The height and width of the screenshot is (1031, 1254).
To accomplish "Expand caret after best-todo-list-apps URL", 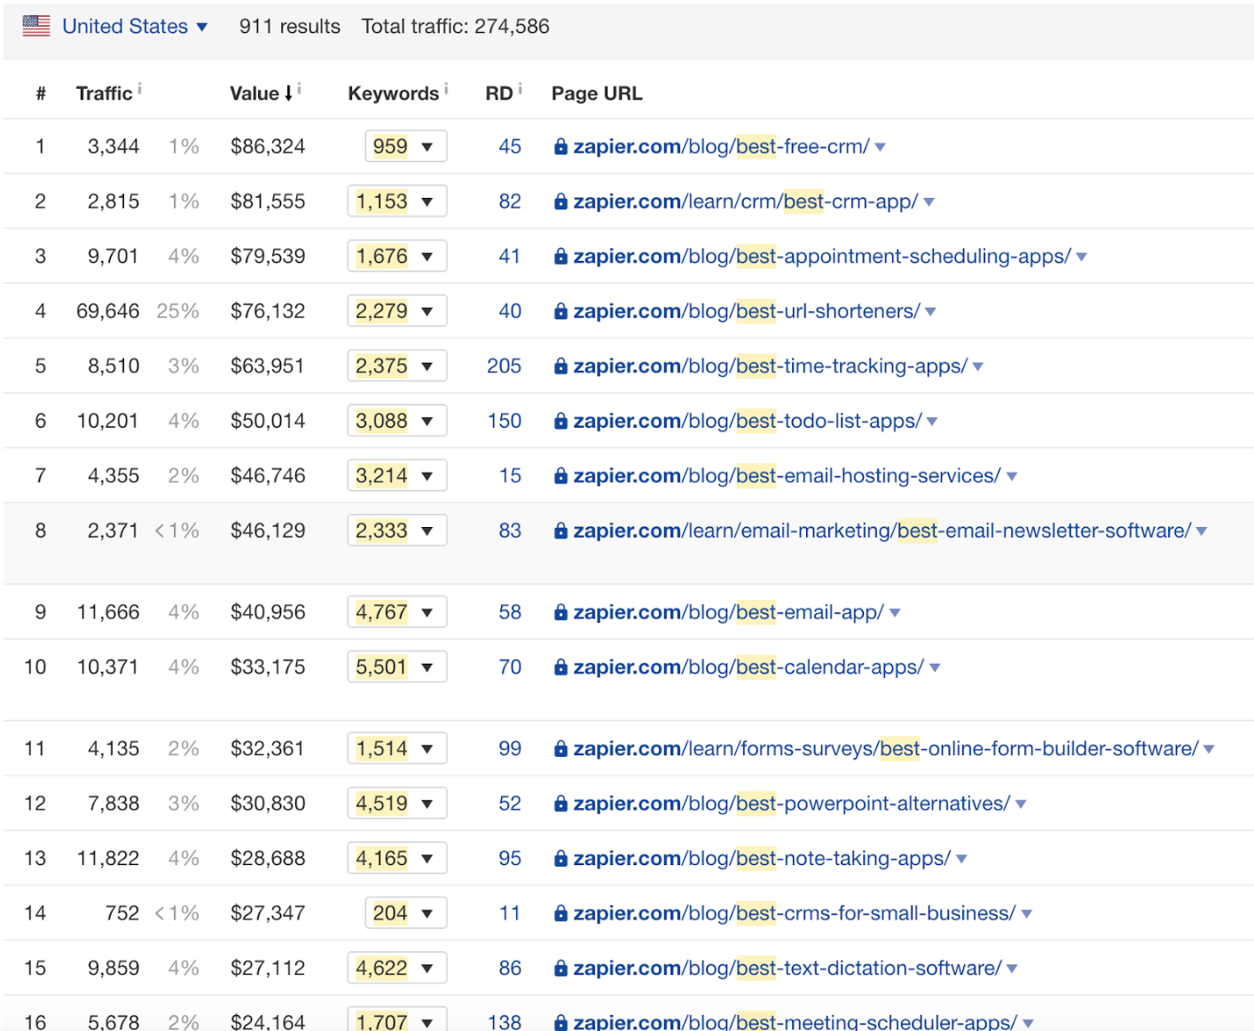I will 932,421.
